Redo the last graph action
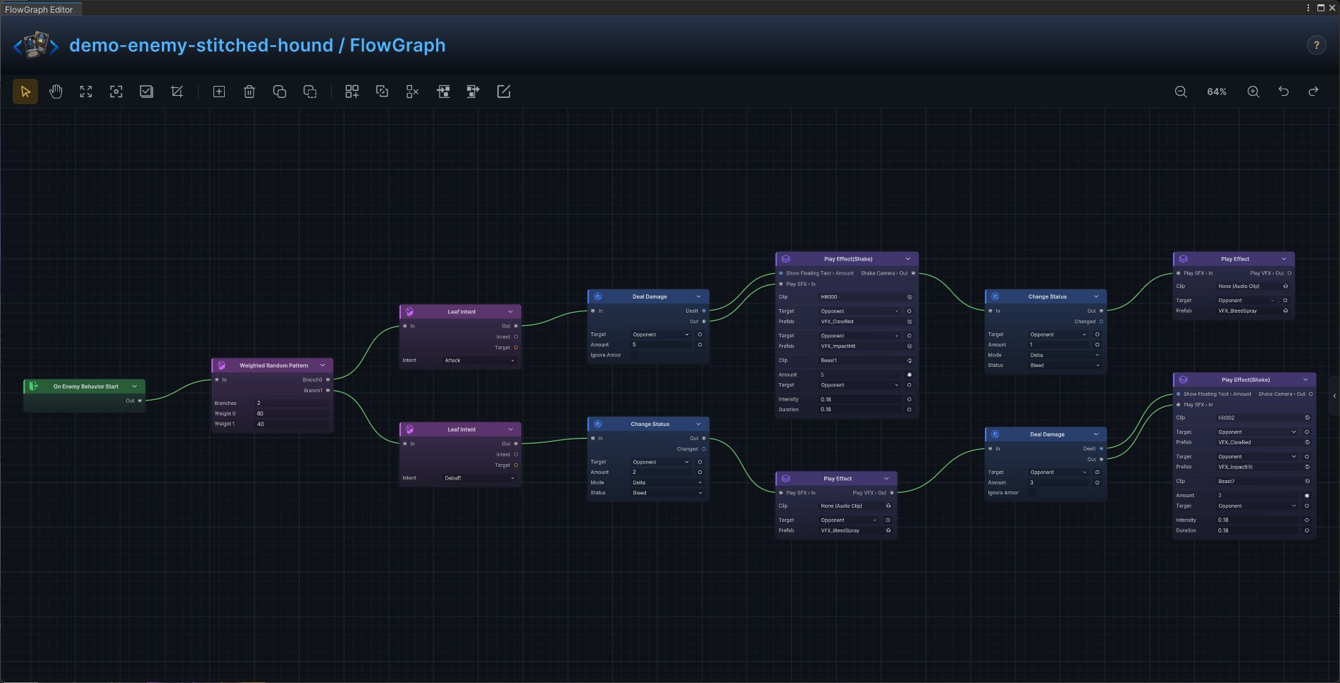Viewport: 1340px width, 683px height. pyautogui.click(x=1314, y=92)
